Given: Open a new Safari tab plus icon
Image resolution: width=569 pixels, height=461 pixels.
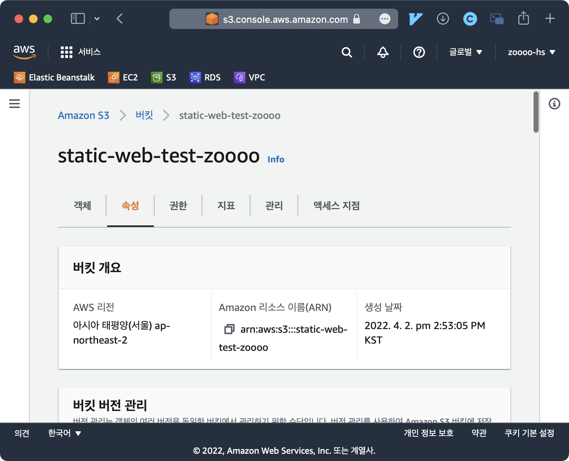Looking at the screenshot, I should point(550,18).
